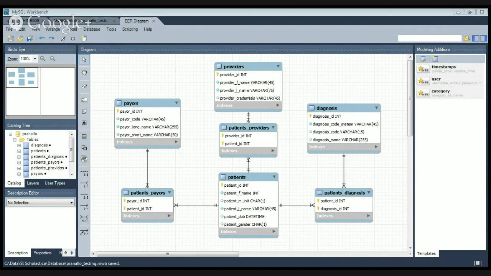This screenshot has height=276, width=491.
Task: Switch to the Layers tab
Action: coord(33,183)
